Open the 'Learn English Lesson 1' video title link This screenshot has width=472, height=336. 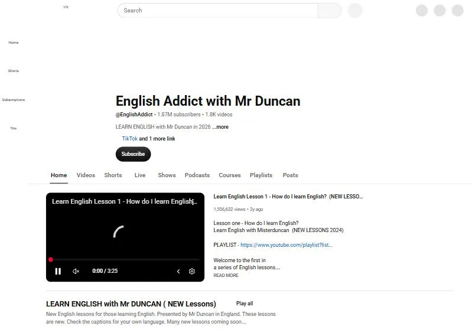click(x=288, y=197)
